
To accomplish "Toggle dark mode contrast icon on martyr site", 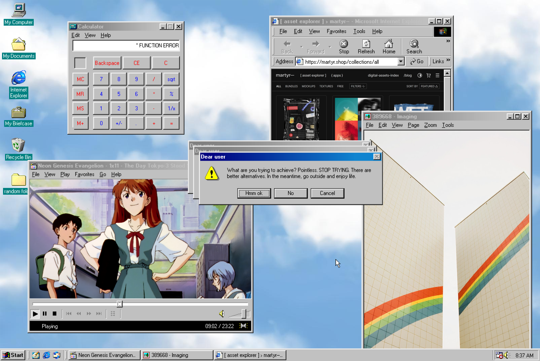I will tap(420, 76).
